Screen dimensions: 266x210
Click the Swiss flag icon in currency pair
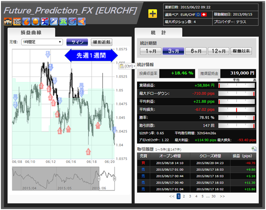point(204,14)
